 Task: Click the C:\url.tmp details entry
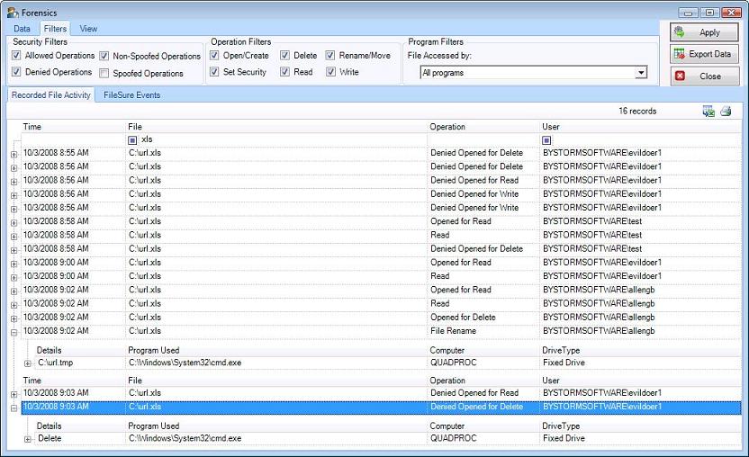pyautogui.click(x=56, y=363)
